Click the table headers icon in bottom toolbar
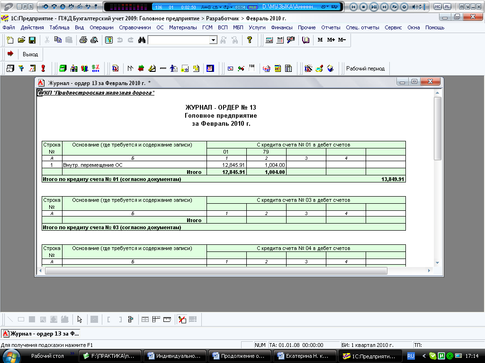Viewport: 485px width, 363px height. point(156,319)
